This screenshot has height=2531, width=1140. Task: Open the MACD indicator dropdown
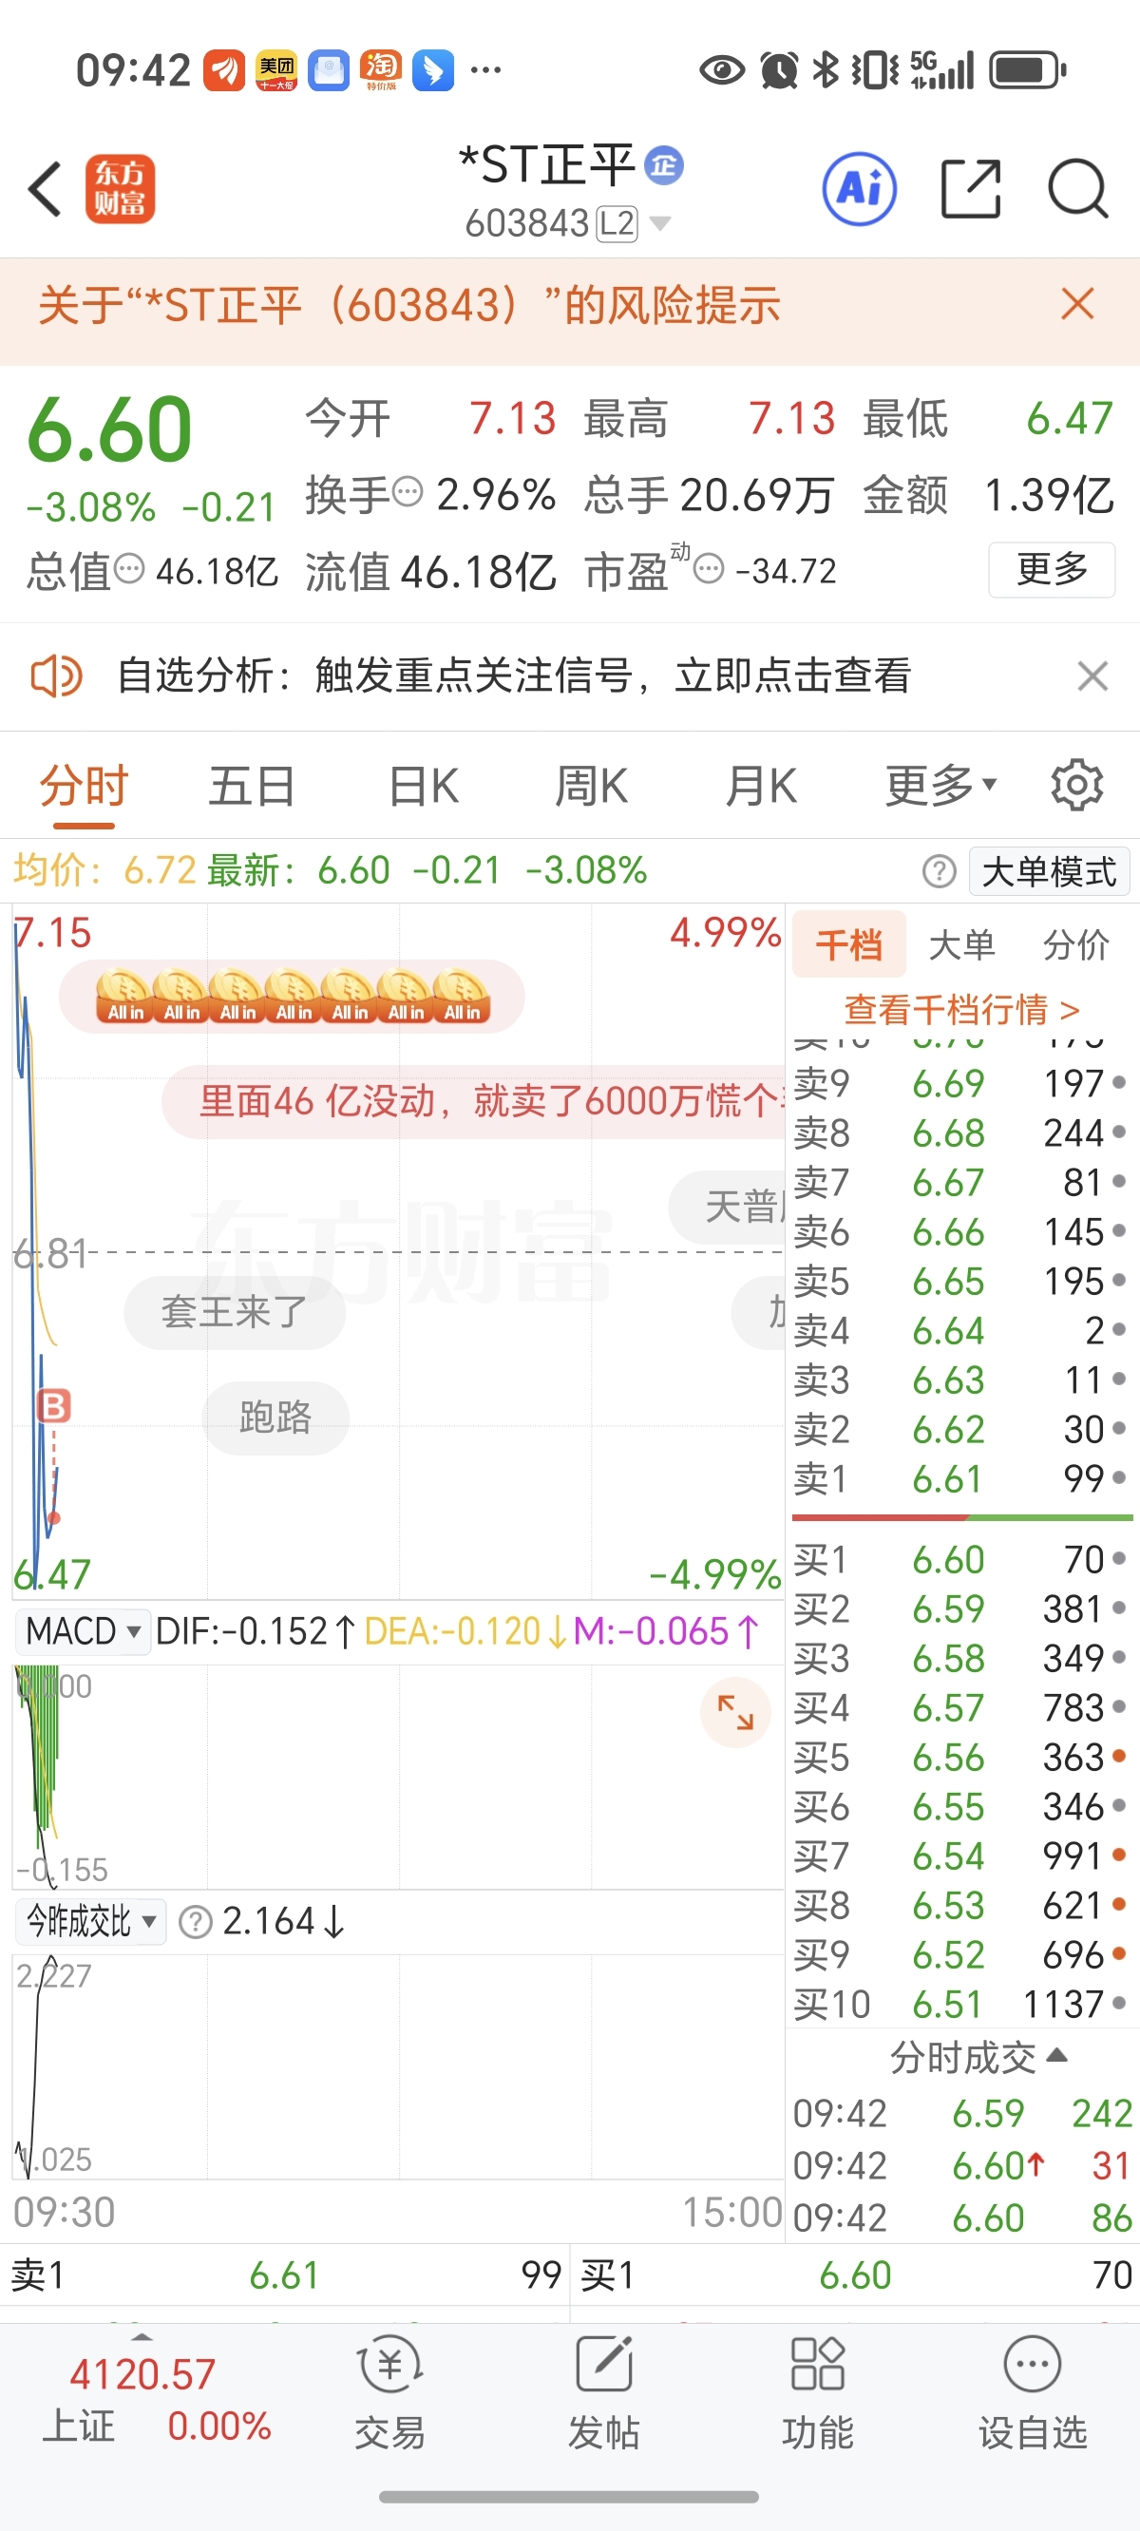pyautogui.click(x=83, y=1632)
